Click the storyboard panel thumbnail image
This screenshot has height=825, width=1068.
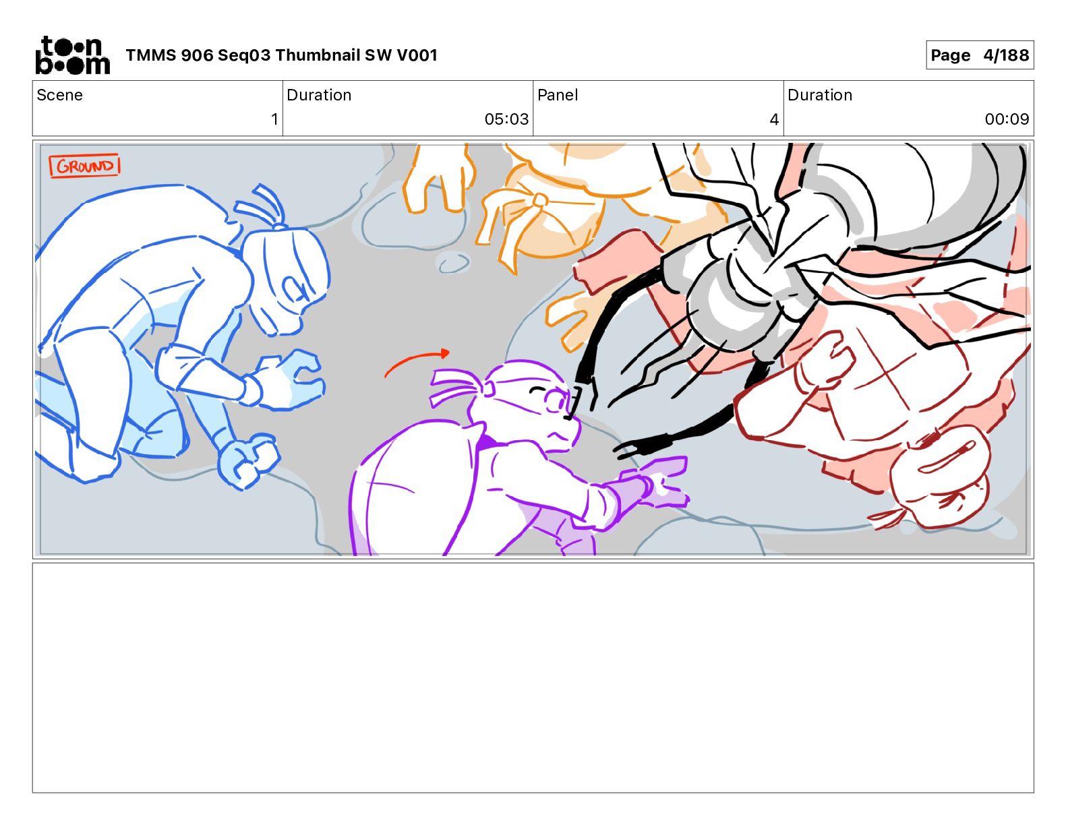[x=533, y=349]
